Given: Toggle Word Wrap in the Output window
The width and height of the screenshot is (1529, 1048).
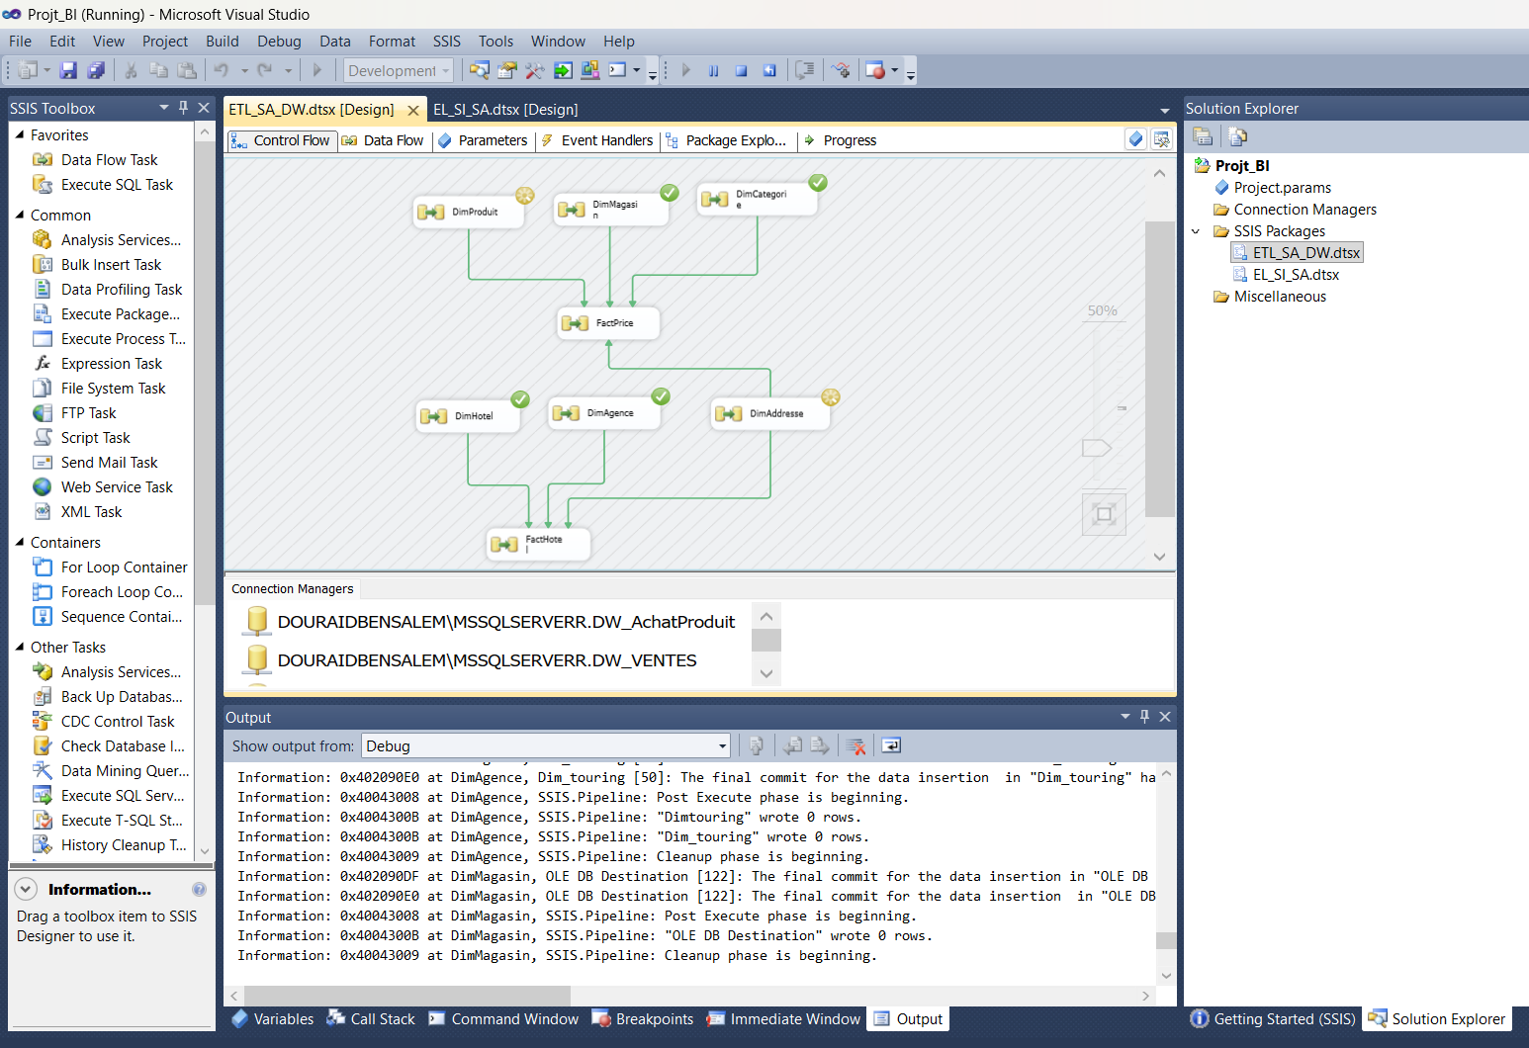Looking at the screenshot, I should 891,745.
